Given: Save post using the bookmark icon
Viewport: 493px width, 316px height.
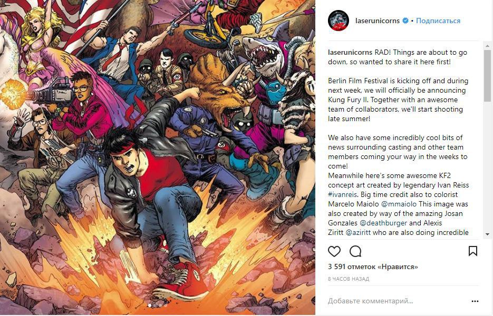Looking at the screenshot, I should coord(473,251).
